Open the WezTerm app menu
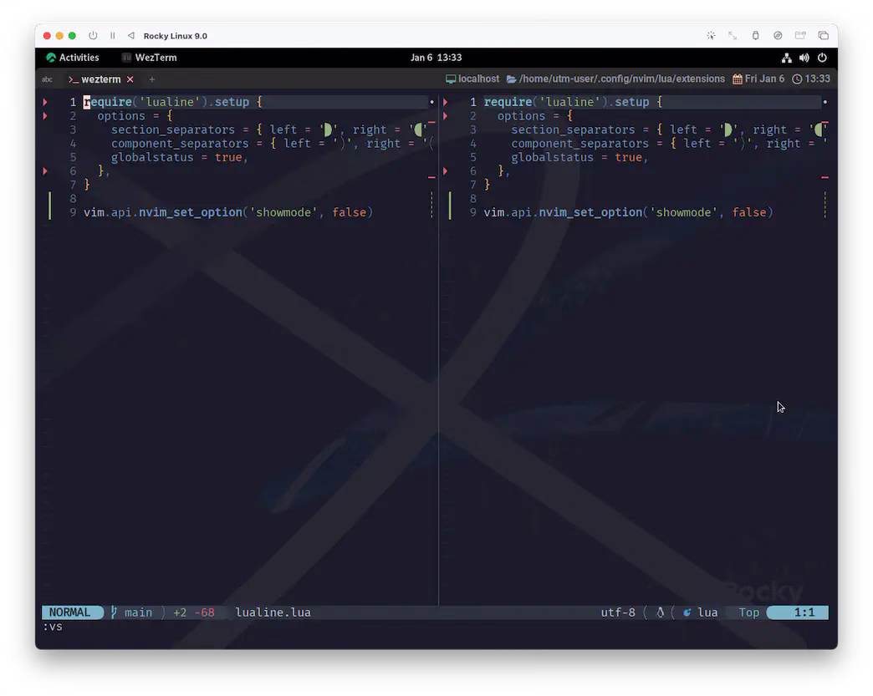Viewport: 873px width, 696px height. 150,58
